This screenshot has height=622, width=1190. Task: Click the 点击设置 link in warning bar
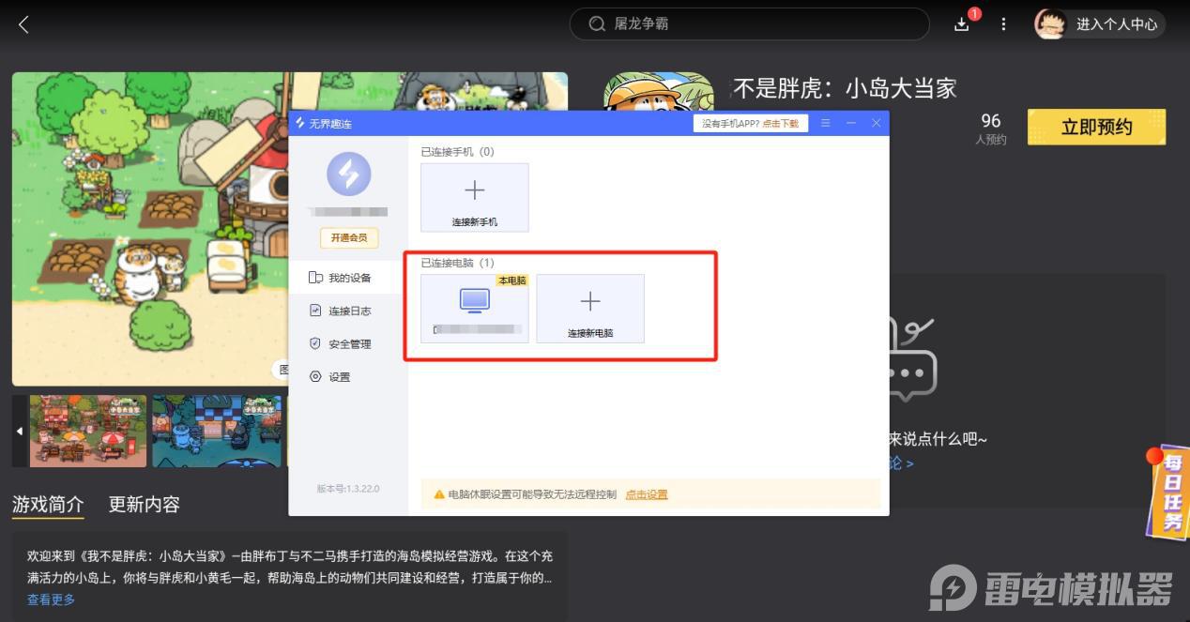click(x=647, y=494)
